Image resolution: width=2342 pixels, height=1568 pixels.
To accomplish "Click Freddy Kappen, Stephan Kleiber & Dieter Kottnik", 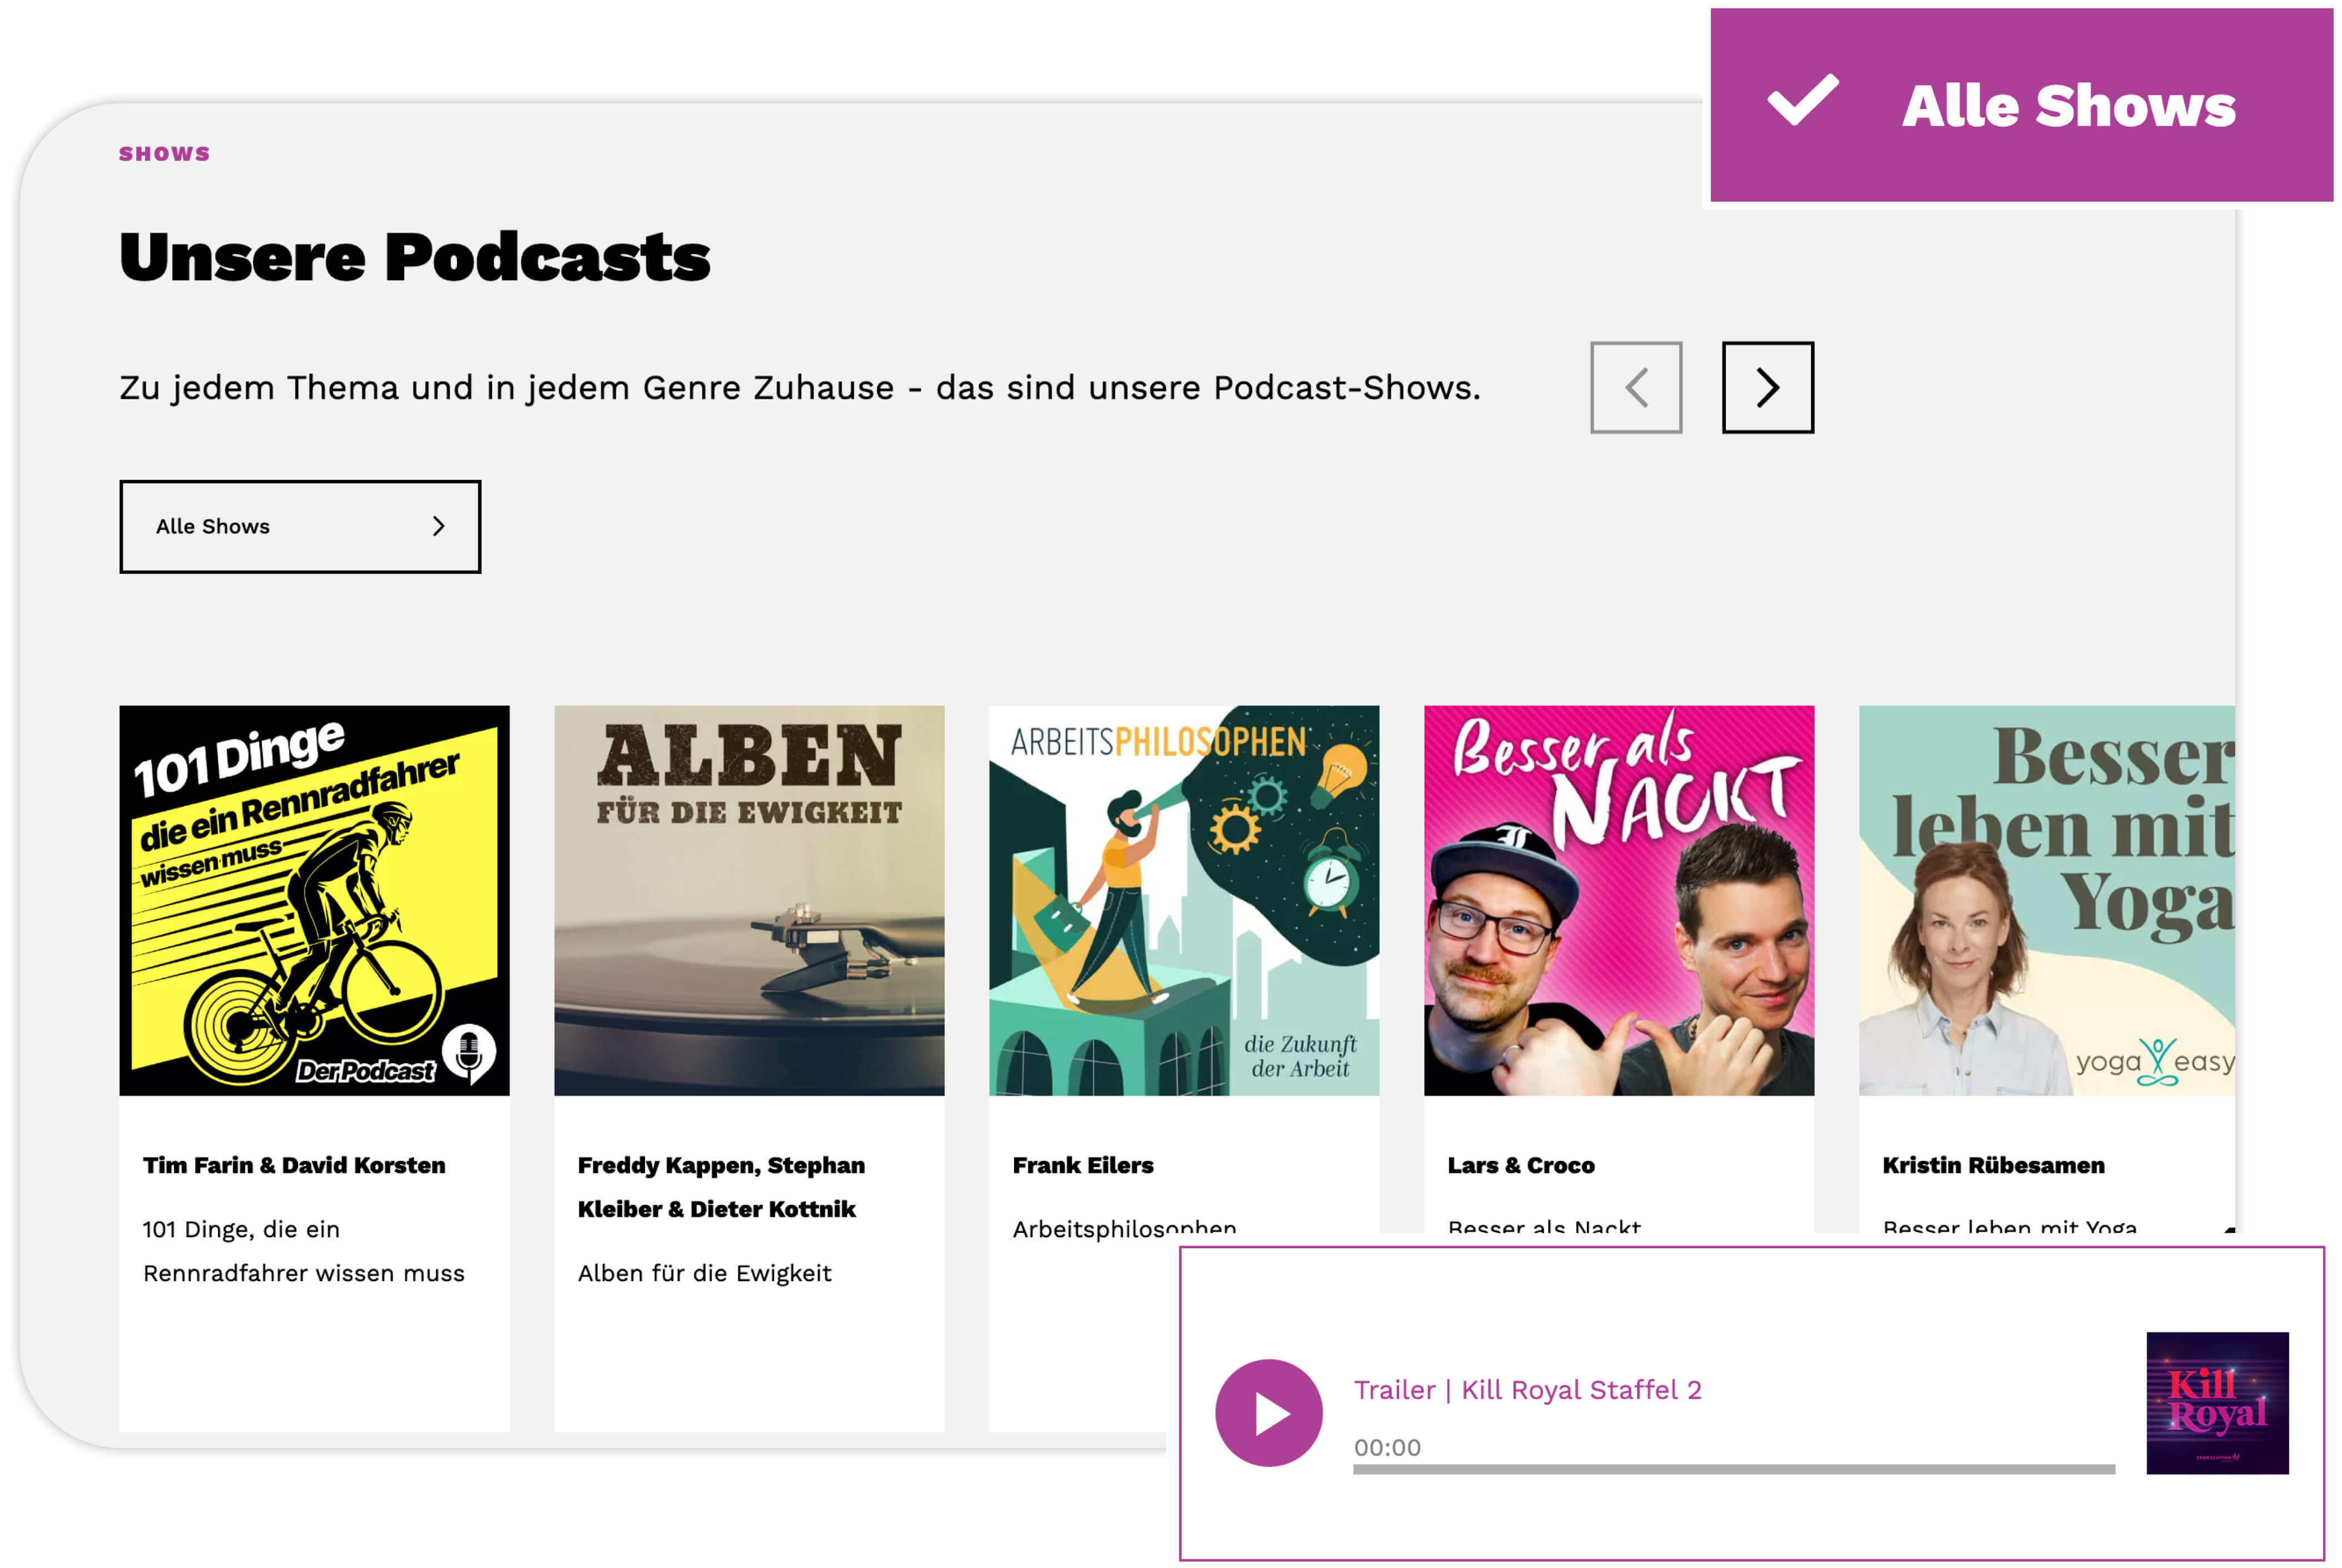I will [721, 1187].
